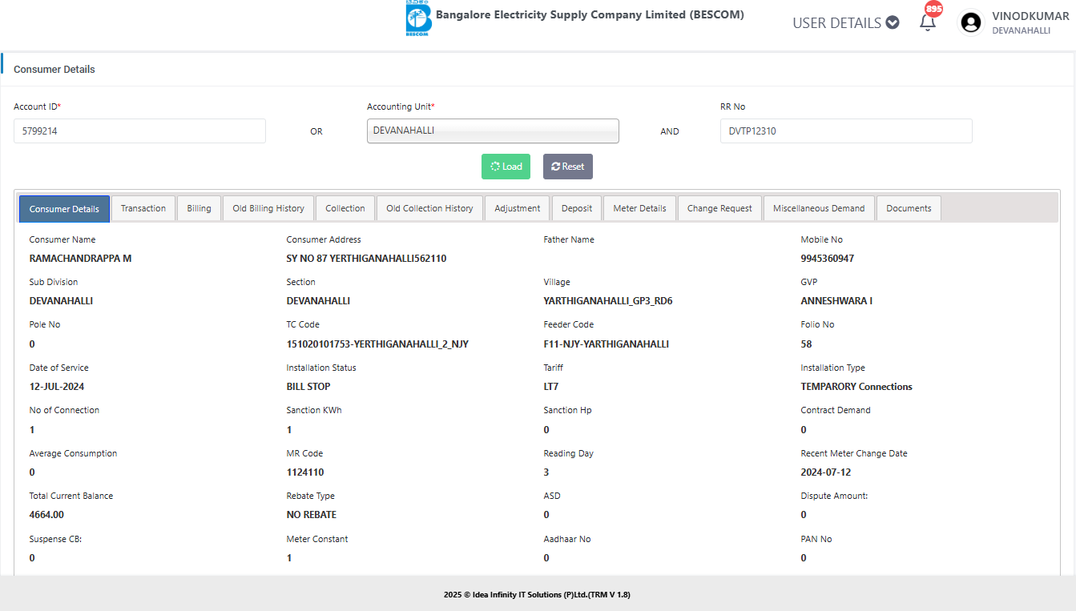The width and height of the screenshot is (1076, 611).
Task: Switch to the Transaction tab
Action: (x=143, y=208)
